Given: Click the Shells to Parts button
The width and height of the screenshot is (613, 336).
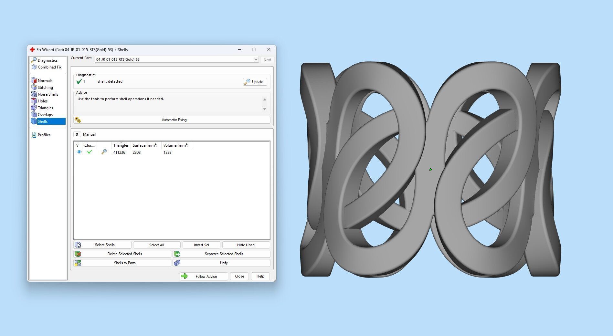Looking at the screenshot, I should coord(122,263).
